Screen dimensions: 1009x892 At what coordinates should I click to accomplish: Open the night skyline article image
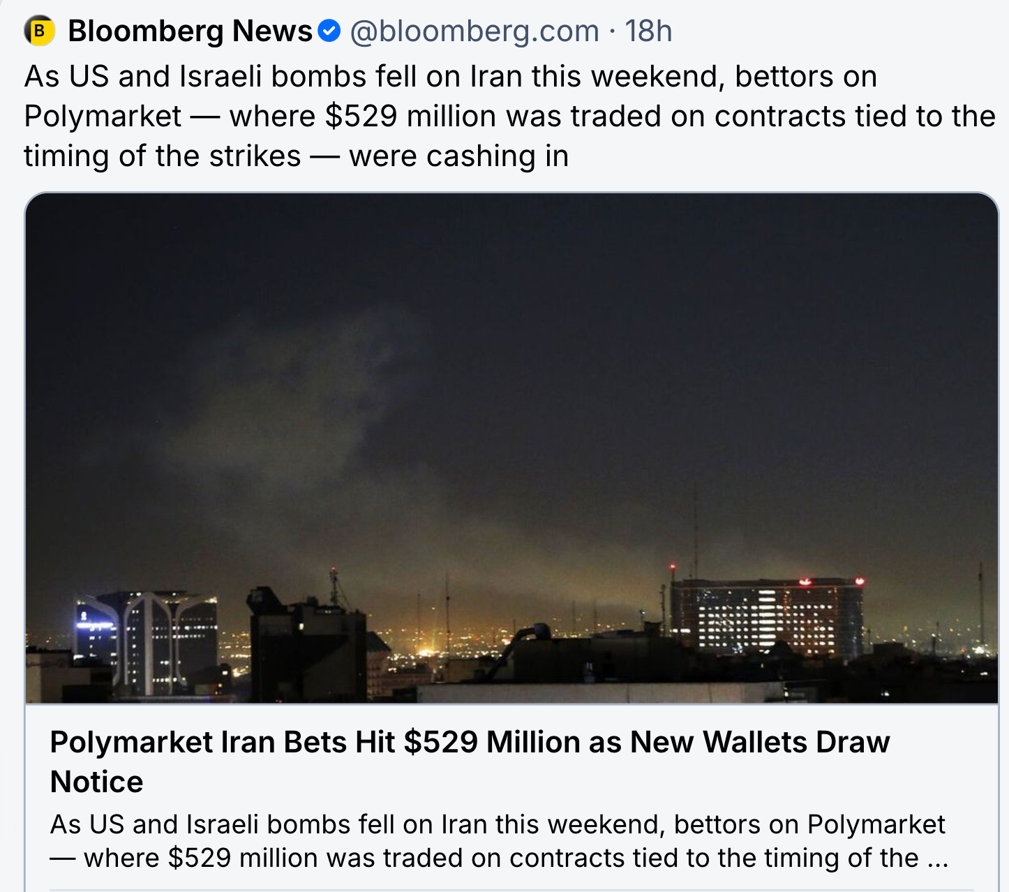(x=511, y=349)
